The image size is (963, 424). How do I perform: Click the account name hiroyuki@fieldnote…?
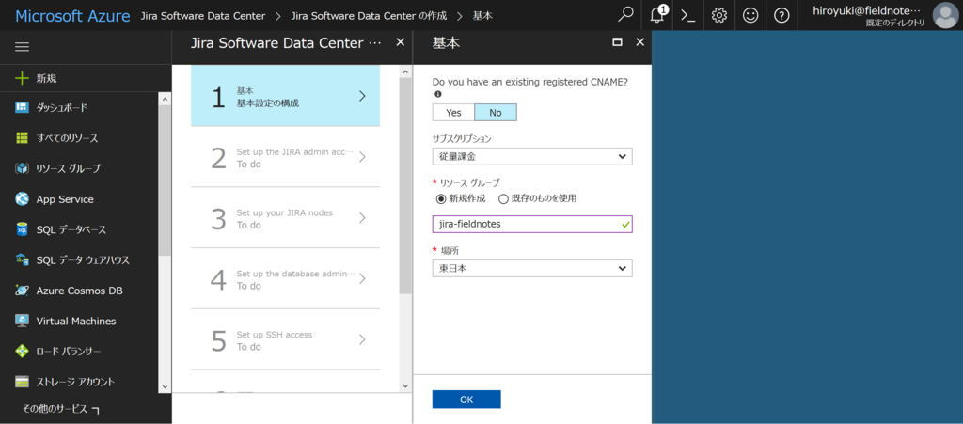click(868, 10)
